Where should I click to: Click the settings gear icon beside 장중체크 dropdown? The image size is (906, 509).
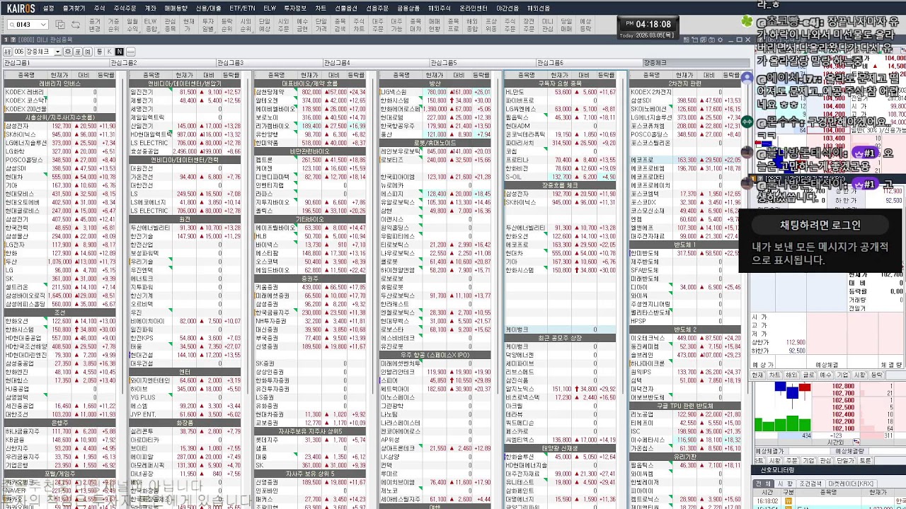coord(67,52)
